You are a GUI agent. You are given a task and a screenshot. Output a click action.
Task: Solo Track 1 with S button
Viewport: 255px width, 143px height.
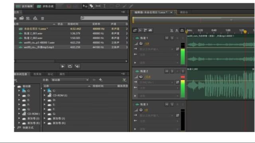tap(172, 38)
